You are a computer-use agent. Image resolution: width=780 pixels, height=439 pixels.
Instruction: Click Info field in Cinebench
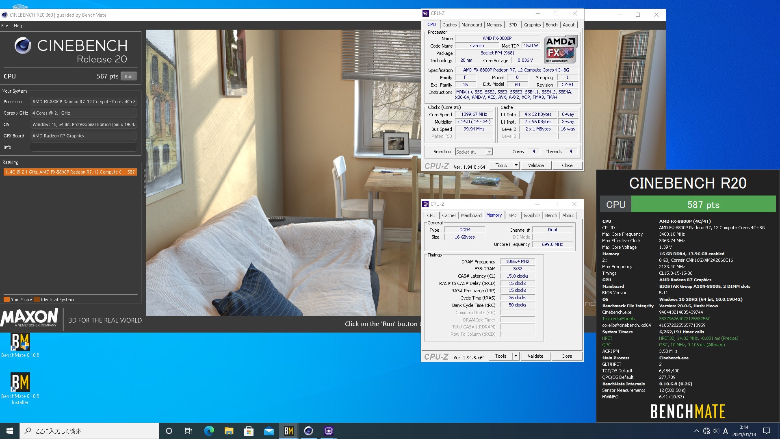[x=84, y=147]
